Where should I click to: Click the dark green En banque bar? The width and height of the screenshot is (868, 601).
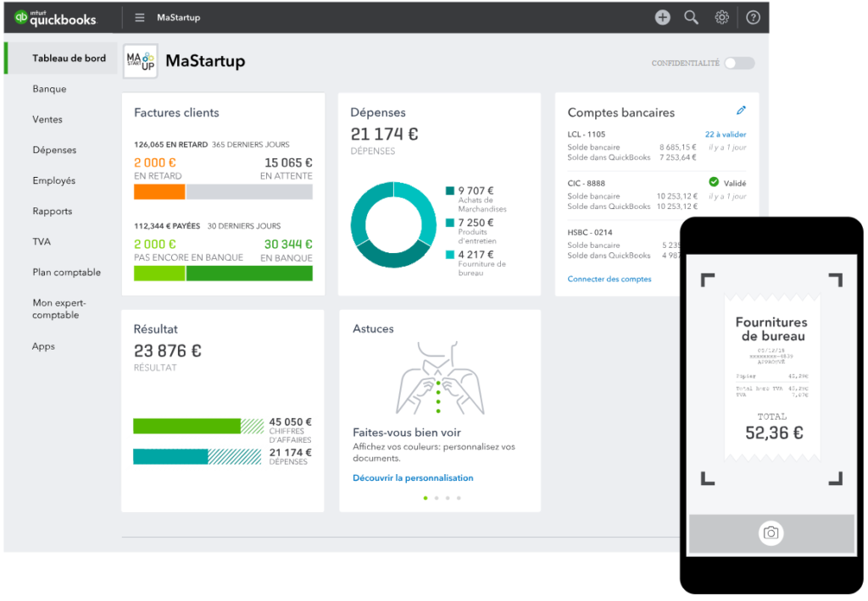(x=250, y=273)
